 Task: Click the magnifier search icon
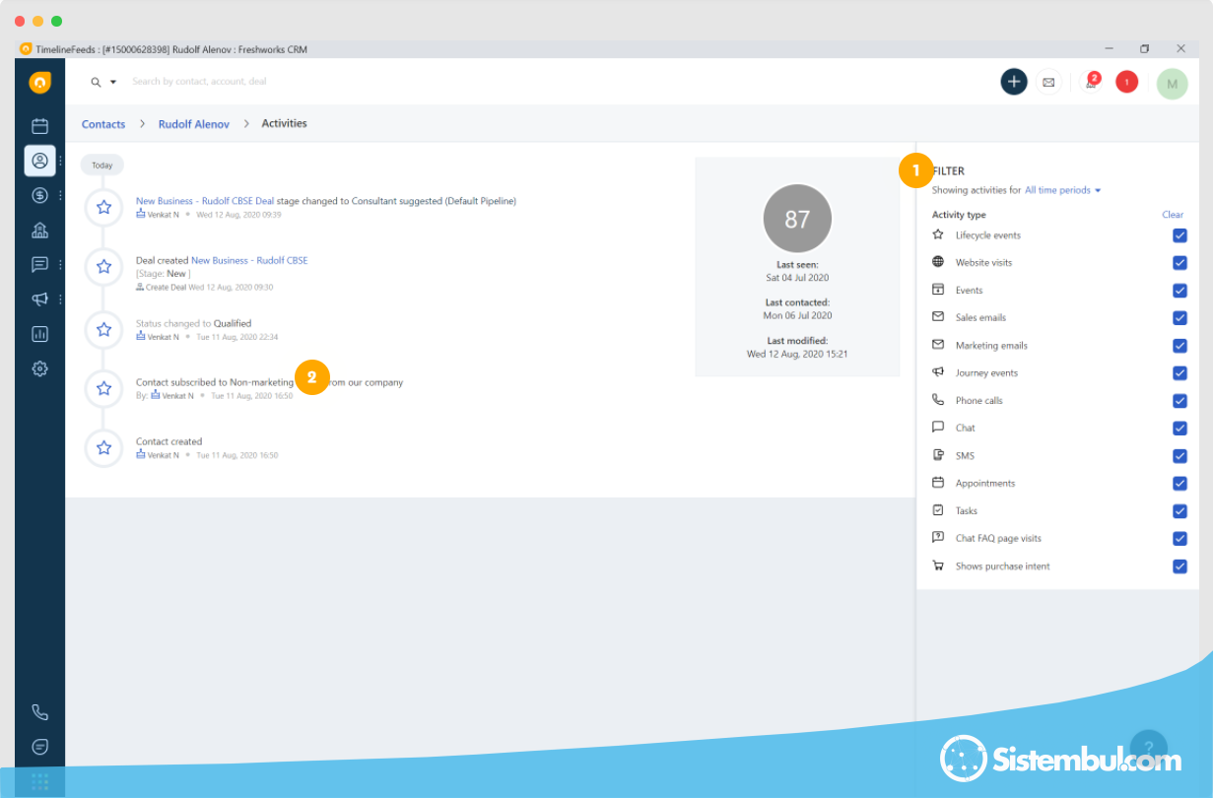tap(96, 82)
